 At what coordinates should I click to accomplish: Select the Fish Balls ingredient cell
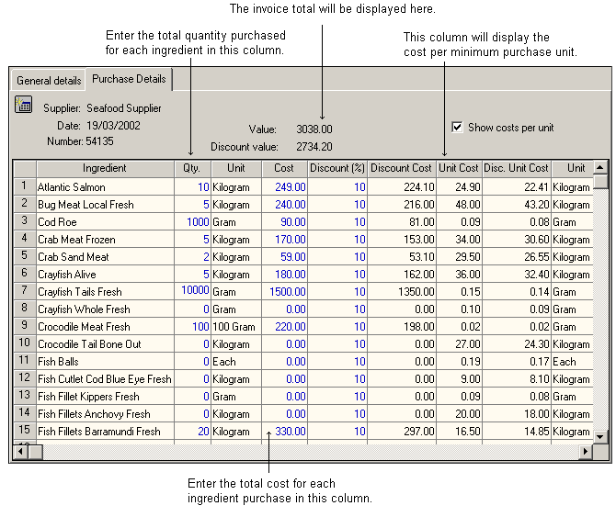105,362
